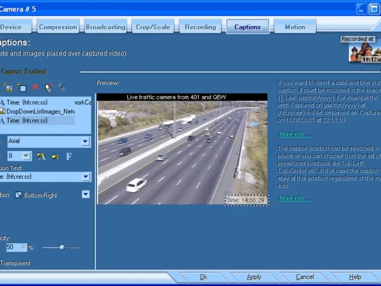The width and height of the screenshot is (381, 286).
Task: Open the font size 8 dropdown
Action: point(26,156)
